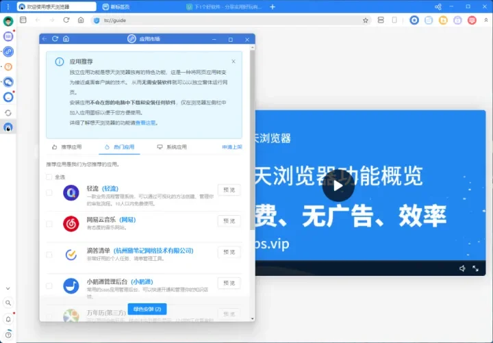Expand the video to fullscreen

(475, 268)
